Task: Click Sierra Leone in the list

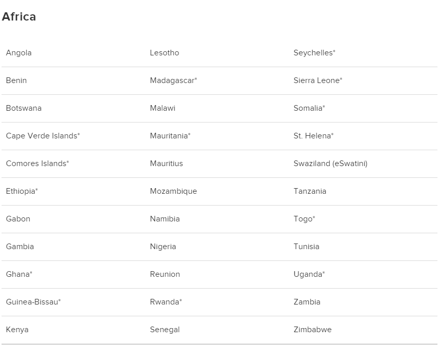Action: pos(318,80)
